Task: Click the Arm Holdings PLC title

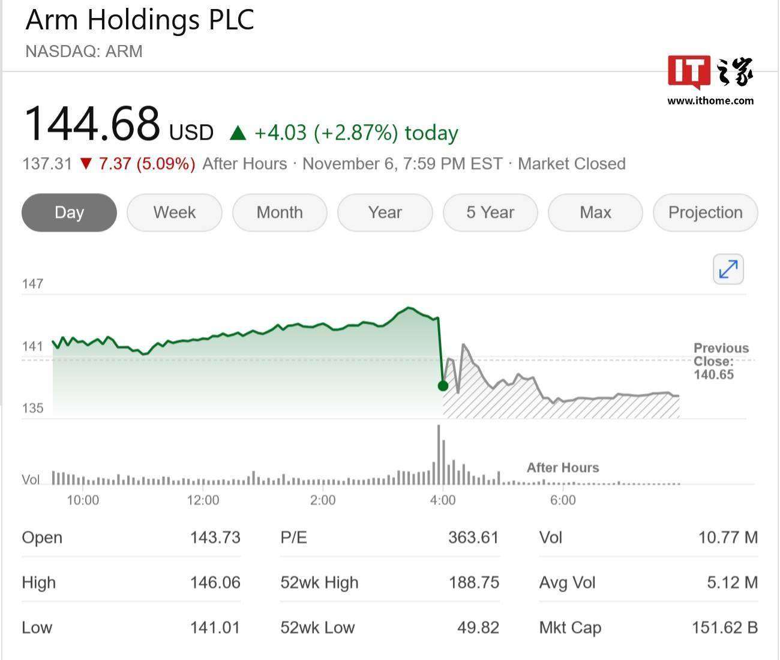Action: click(140, 19)
